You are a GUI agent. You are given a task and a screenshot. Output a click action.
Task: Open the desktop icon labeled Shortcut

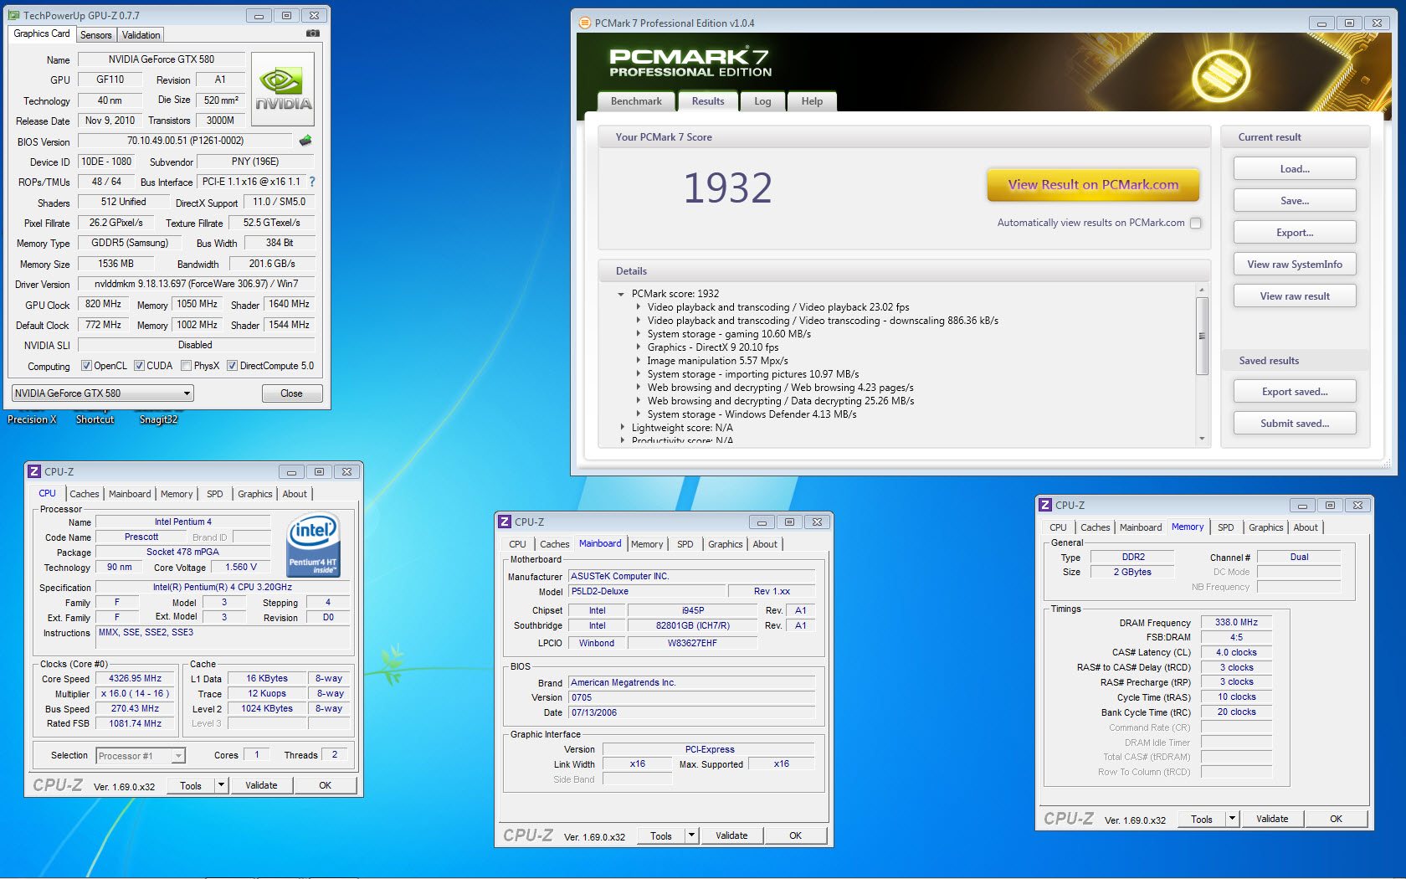coord(95,419)
